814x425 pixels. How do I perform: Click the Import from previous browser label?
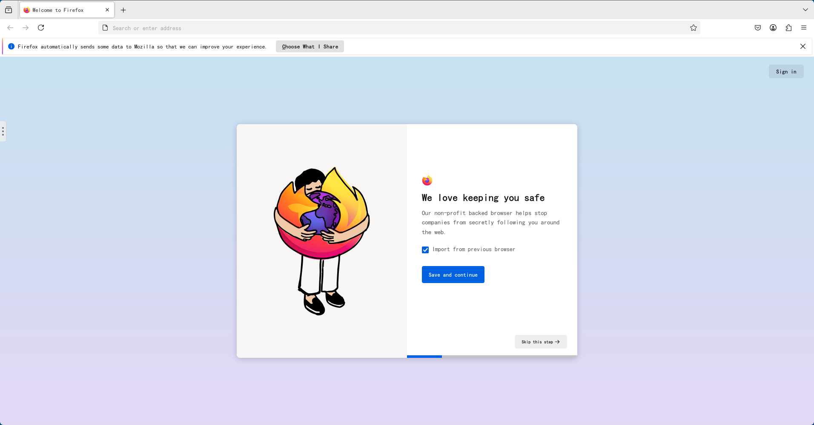point(474,249)
